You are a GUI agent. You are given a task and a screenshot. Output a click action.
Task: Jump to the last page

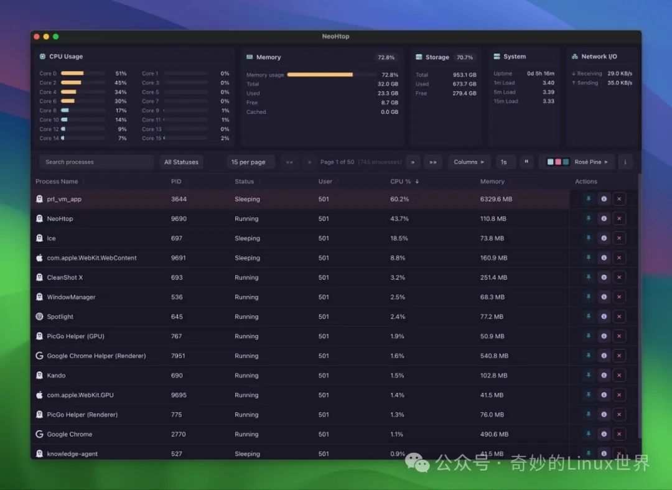(x=433, y=162)
